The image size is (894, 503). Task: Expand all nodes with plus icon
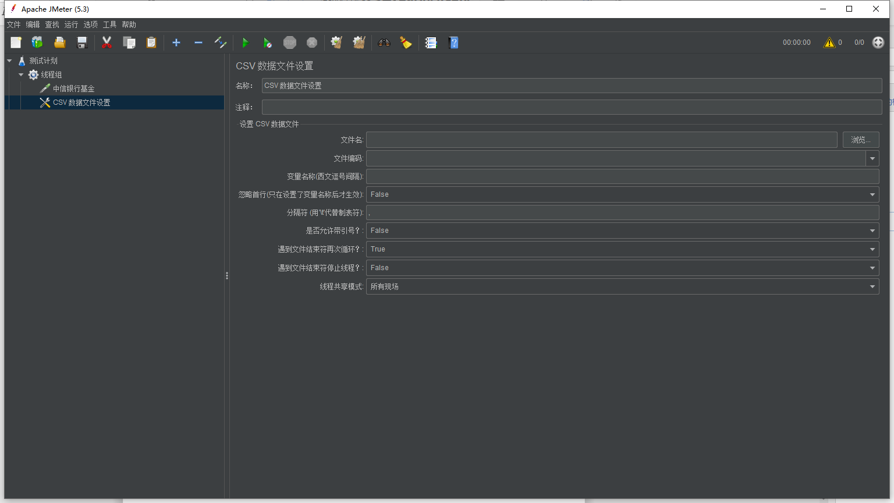pos(176,42)
